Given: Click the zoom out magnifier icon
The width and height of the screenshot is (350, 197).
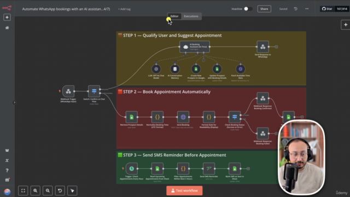Looking at the screenshot, I should [48, 190].
